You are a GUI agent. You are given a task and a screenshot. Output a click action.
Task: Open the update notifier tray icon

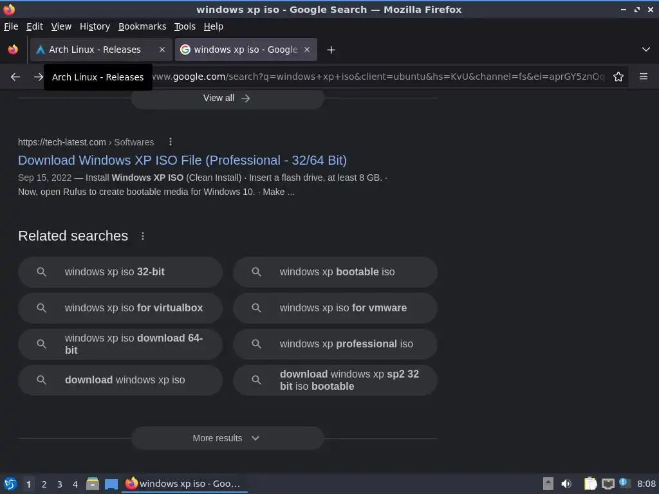[624, 484]
